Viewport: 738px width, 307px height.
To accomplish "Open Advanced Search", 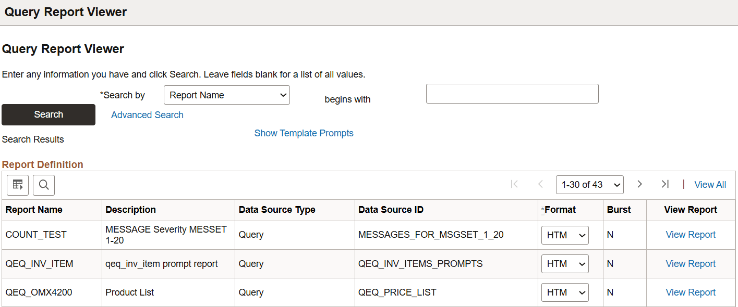I will (x=147, y=114).
